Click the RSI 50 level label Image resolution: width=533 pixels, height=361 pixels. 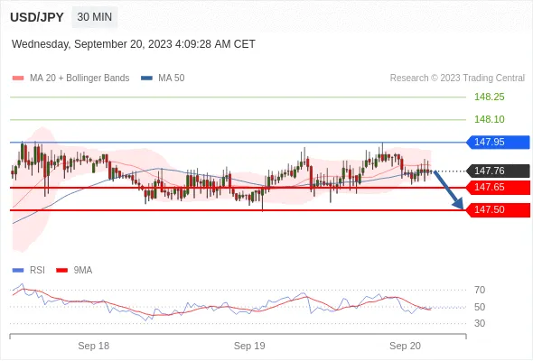pos(480,307)
